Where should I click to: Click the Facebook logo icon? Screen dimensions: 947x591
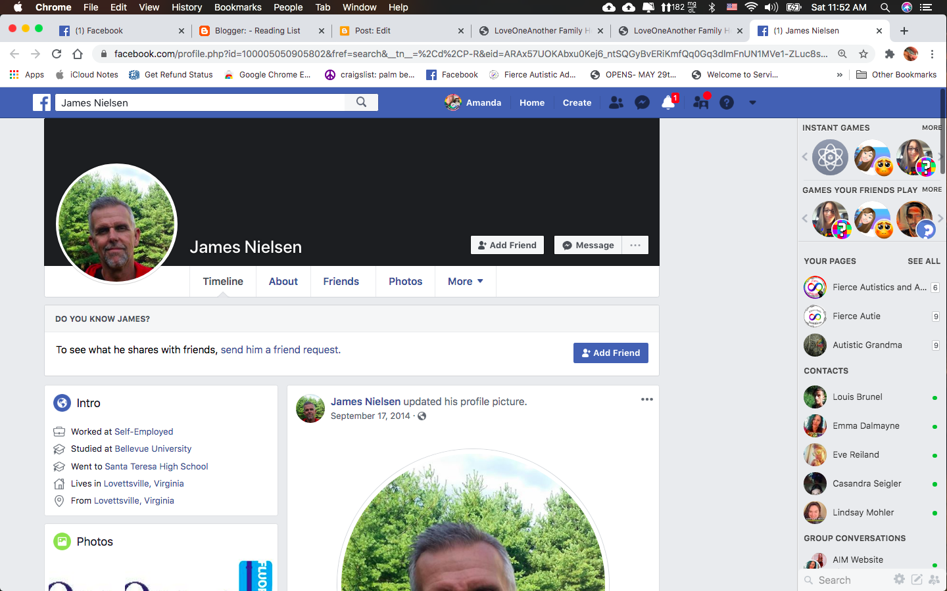(42, 102)
